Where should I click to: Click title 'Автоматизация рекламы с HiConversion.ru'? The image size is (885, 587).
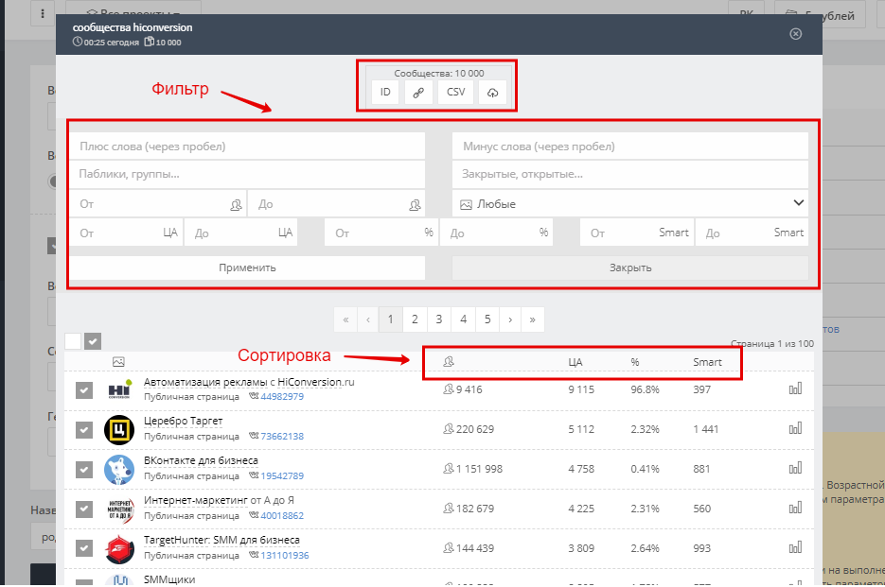[x=249, y=382]
